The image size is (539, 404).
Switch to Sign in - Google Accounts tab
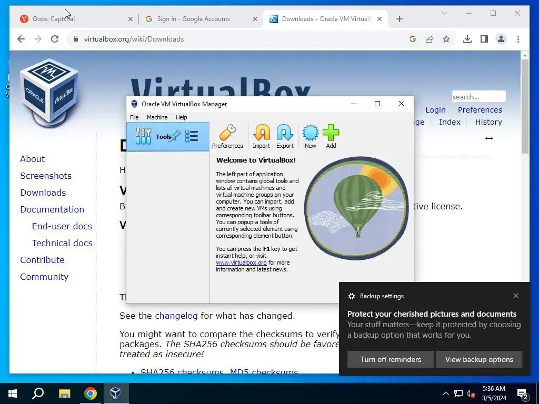pyautogui.click(x=201, y=19)
